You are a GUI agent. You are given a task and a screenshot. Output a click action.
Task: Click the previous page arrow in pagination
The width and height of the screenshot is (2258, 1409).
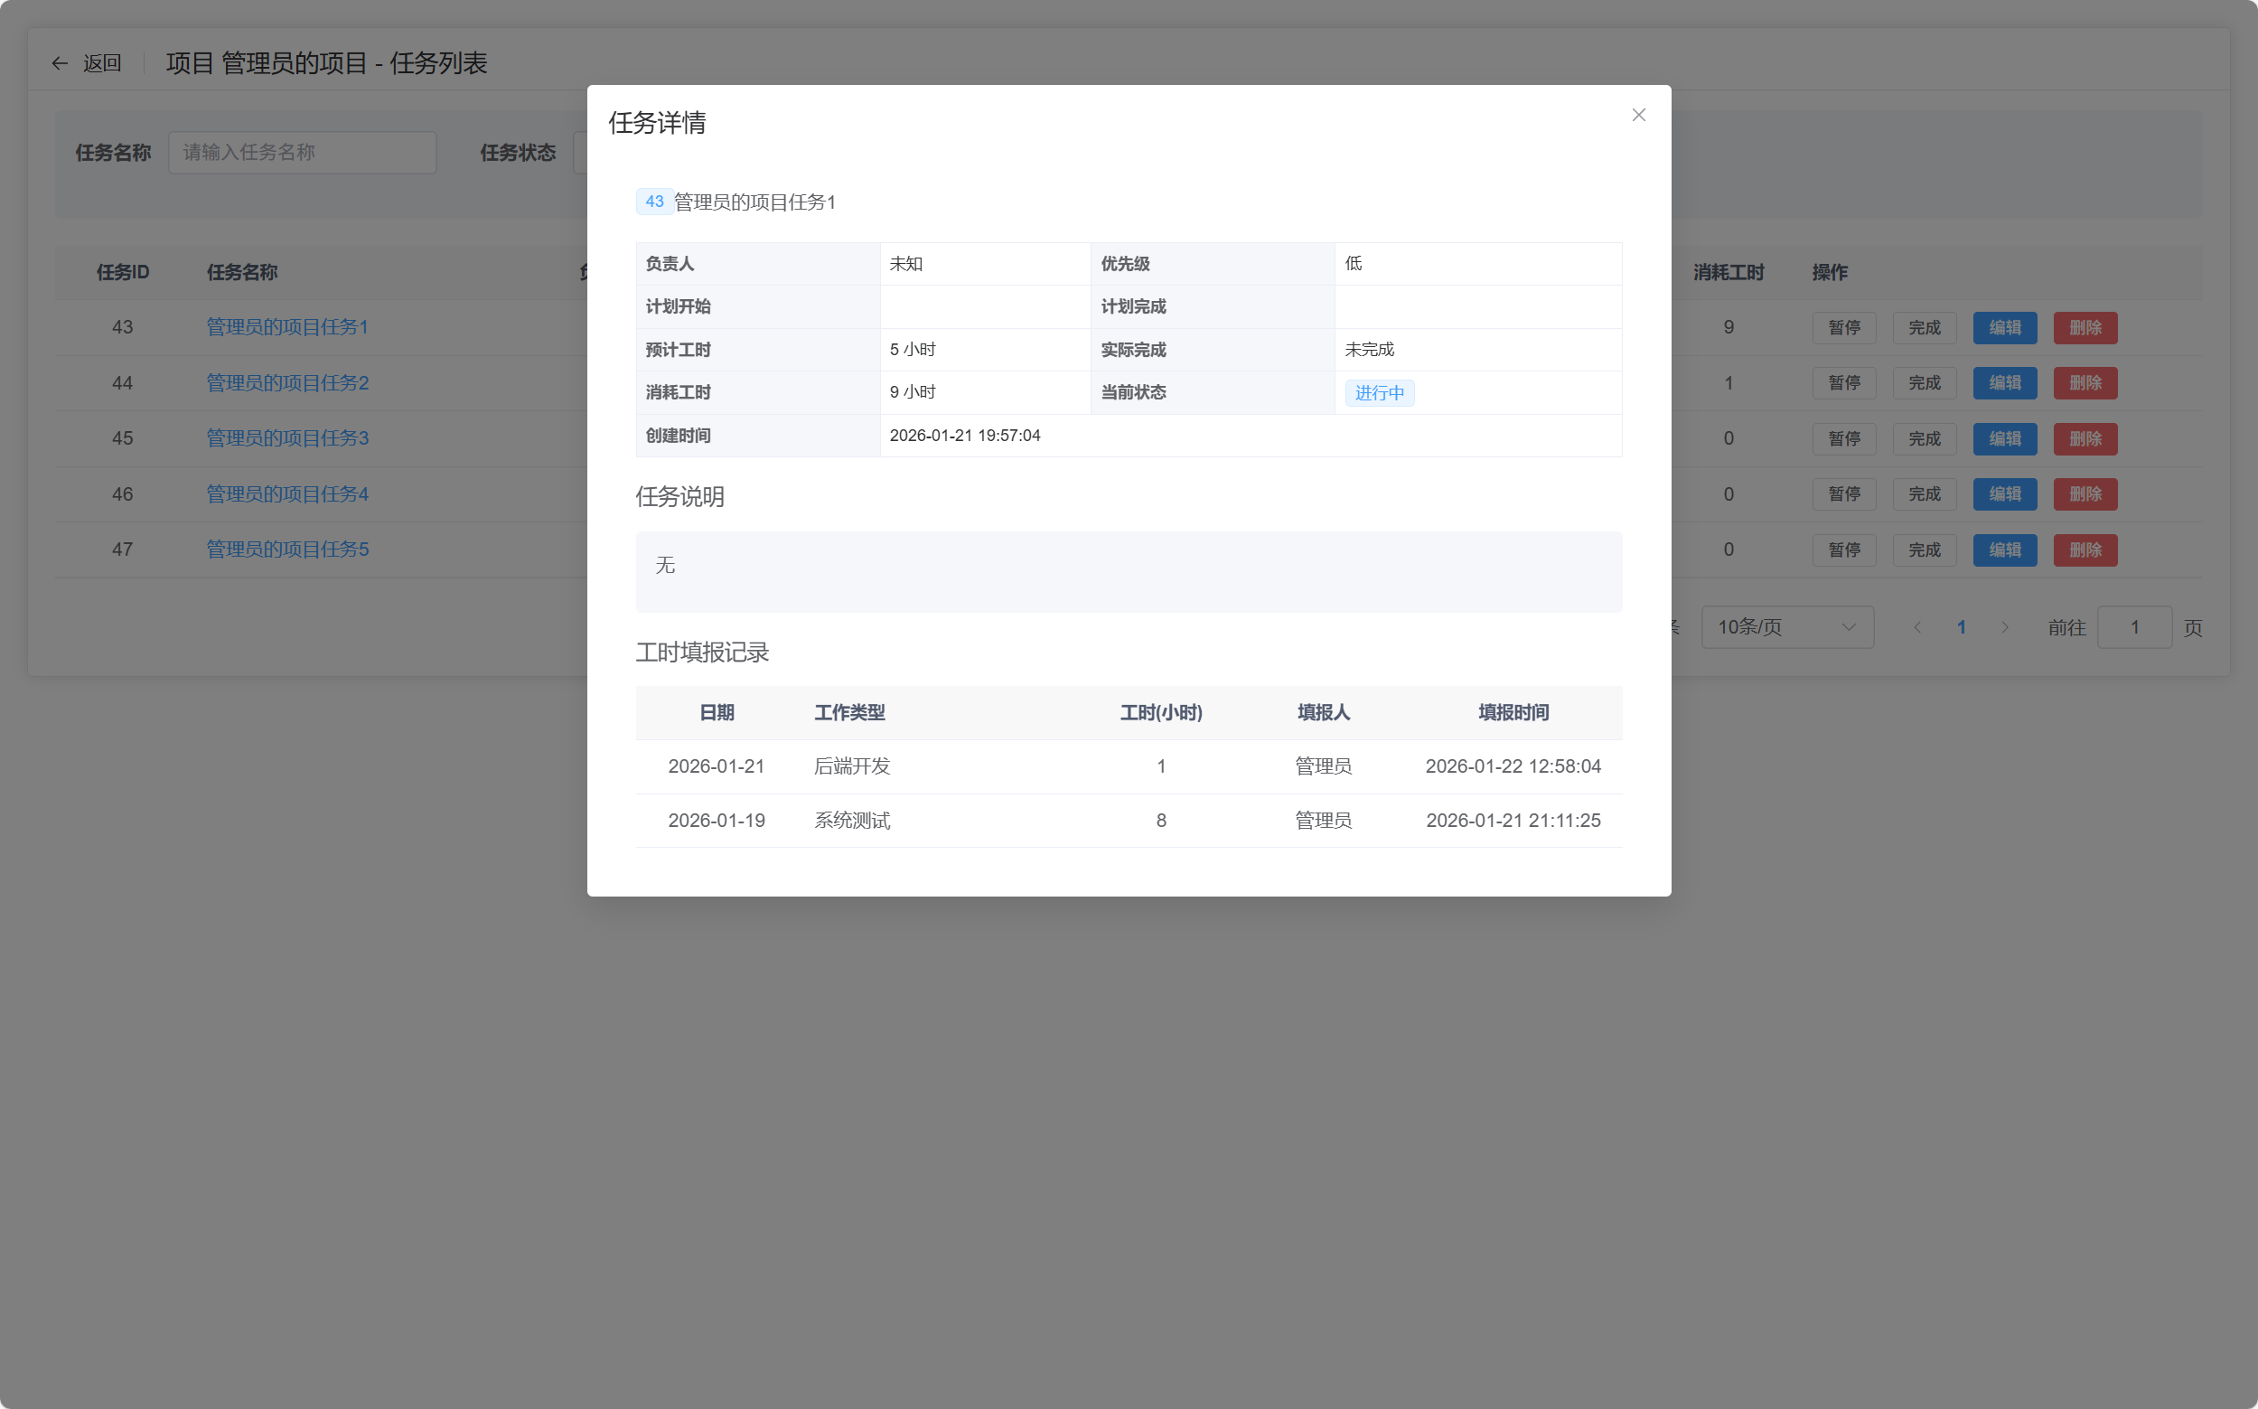coord(1917,627)
